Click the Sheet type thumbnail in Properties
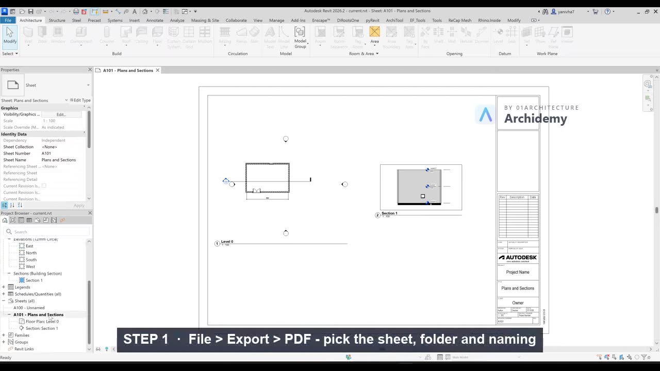Image resolution: width=660 pixels, height=371 pixels. [x=13, y=86]
